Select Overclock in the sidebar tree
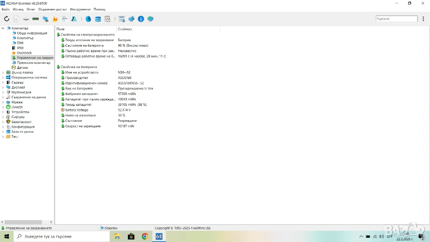The height and width of the screenshot is (242, 430). [24, 53]
